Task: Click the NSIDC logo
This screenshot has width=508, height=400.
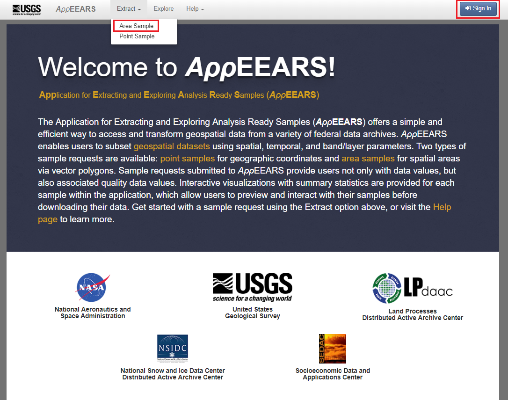Action: coord(173,348)
